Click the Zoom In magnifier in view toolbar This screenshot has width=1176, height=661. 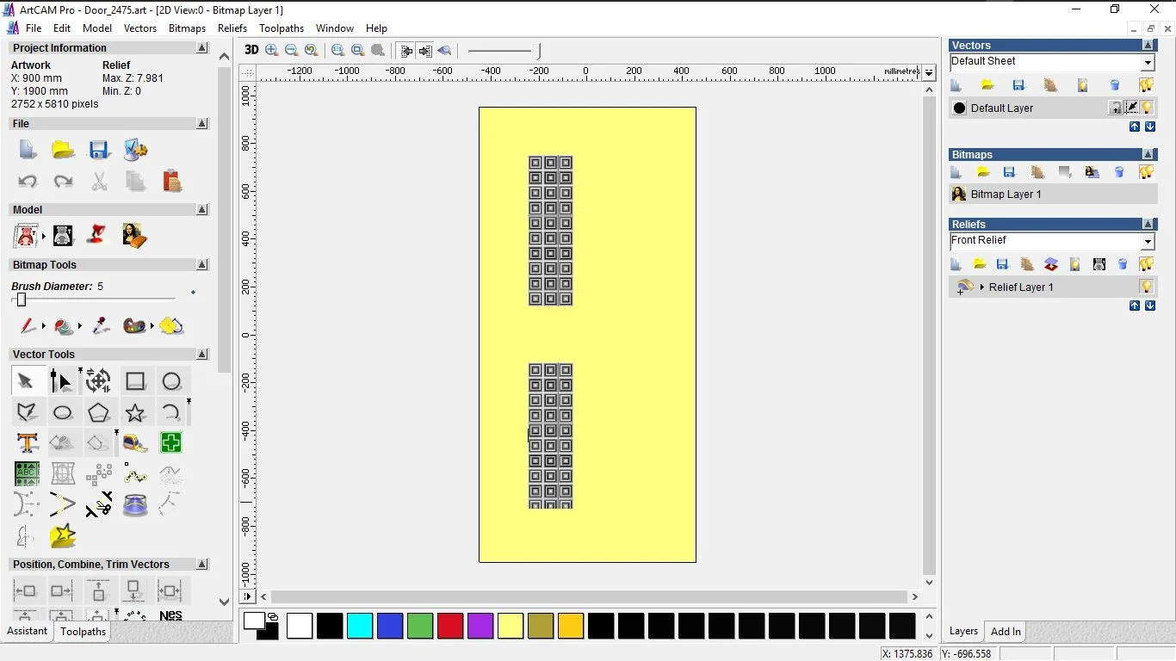click(x=272, y=51)
